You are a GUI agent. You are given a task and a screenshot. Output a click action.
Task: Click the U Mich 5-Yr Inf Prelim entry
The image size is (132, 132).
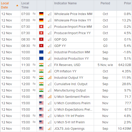pyautogui.click(x=69, y=122)
